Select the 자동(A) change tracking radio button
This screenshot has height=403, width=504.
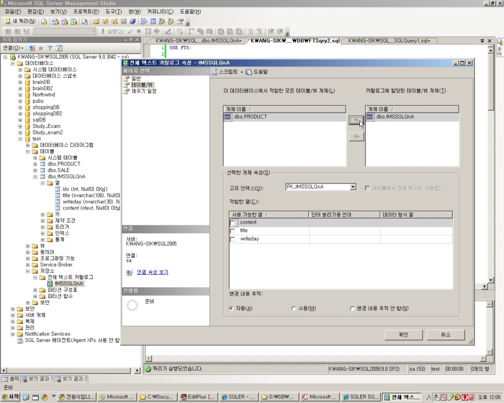coord(231,309)
